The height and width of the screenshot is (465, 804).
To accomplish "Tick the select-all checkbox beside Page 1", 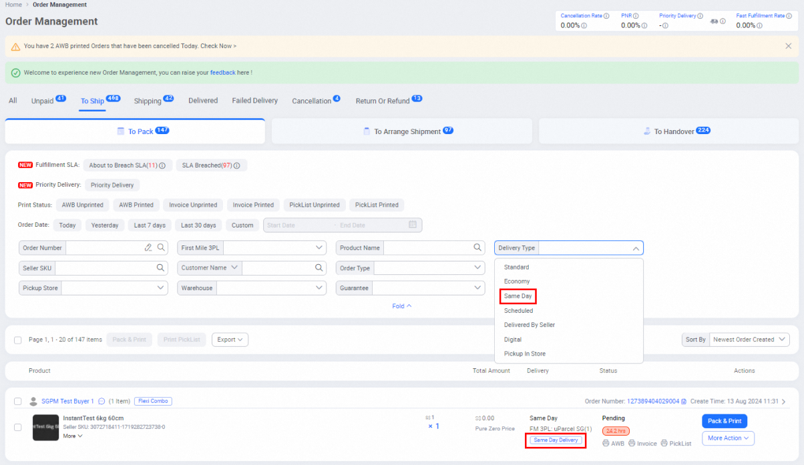I will [x=18, y=340].
